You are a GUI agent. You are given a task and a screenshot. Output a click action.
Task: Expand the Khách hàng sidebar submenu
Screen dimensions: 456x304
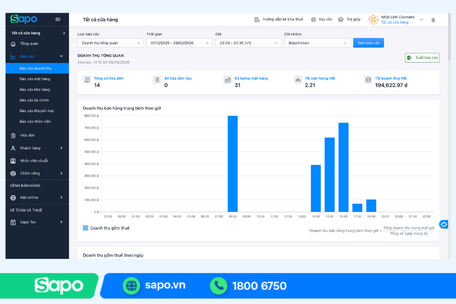point(61,148)
